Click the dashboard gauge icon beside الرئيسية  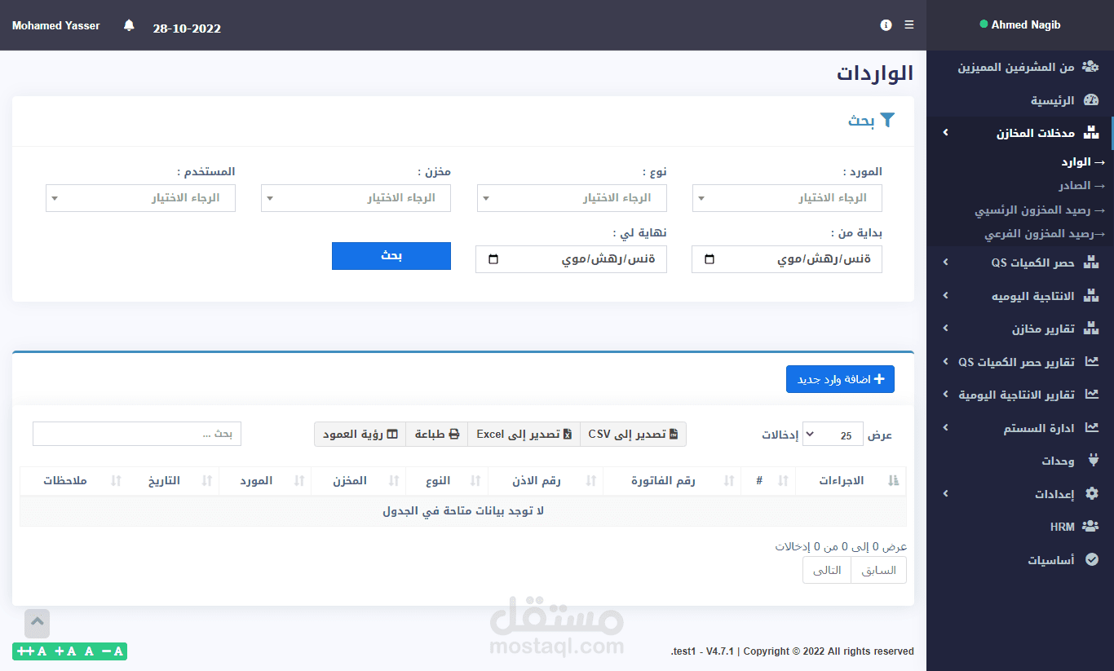point(1090,100)
